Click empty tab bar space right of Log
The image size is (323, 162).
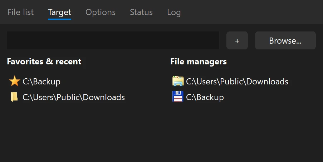(250, 12)
